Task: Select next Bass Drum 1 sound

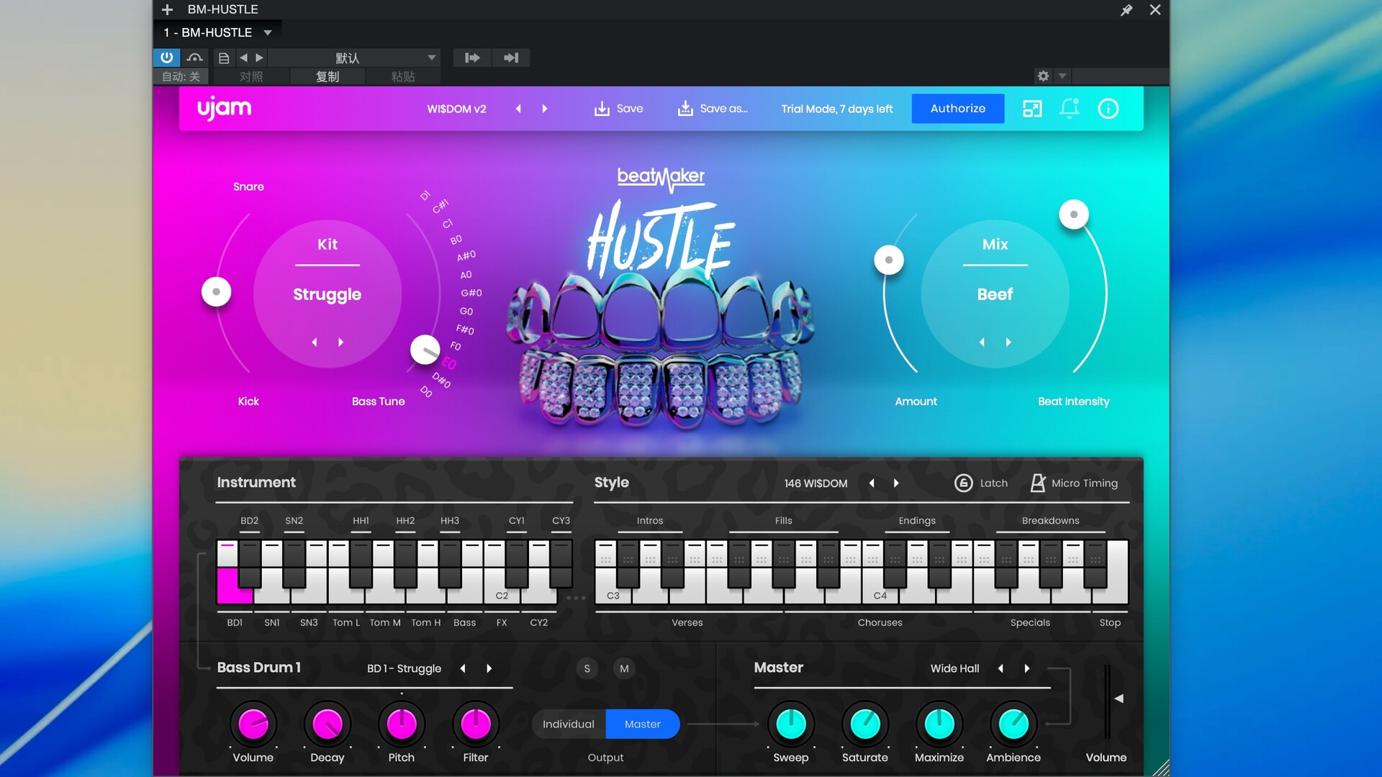Action: click(489, 668)
